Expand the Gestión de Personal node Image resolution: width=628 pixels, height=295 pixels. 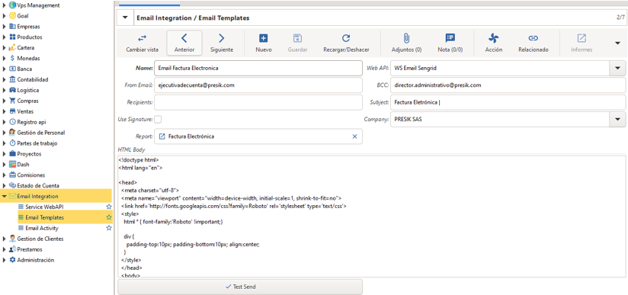5,133
